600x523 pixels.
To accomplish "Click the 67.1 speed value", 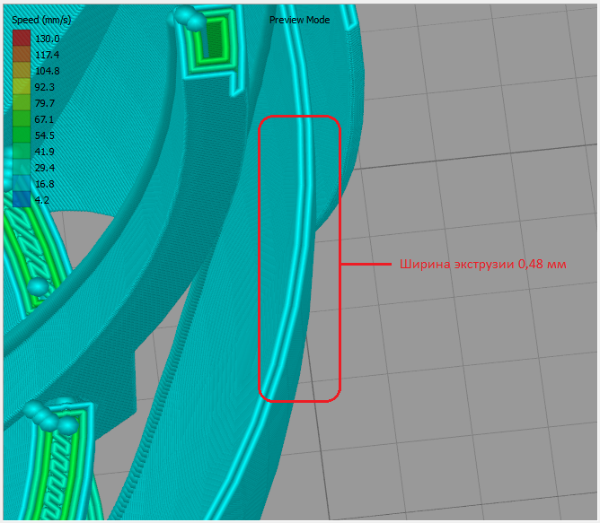I will (44, 119).
